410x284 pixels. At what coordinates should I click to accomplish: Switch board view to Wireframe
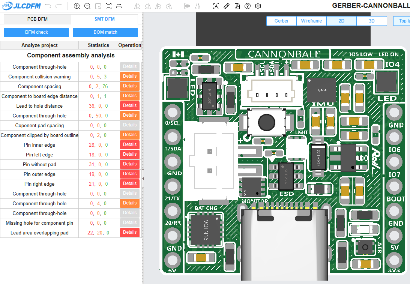(311, 21)
